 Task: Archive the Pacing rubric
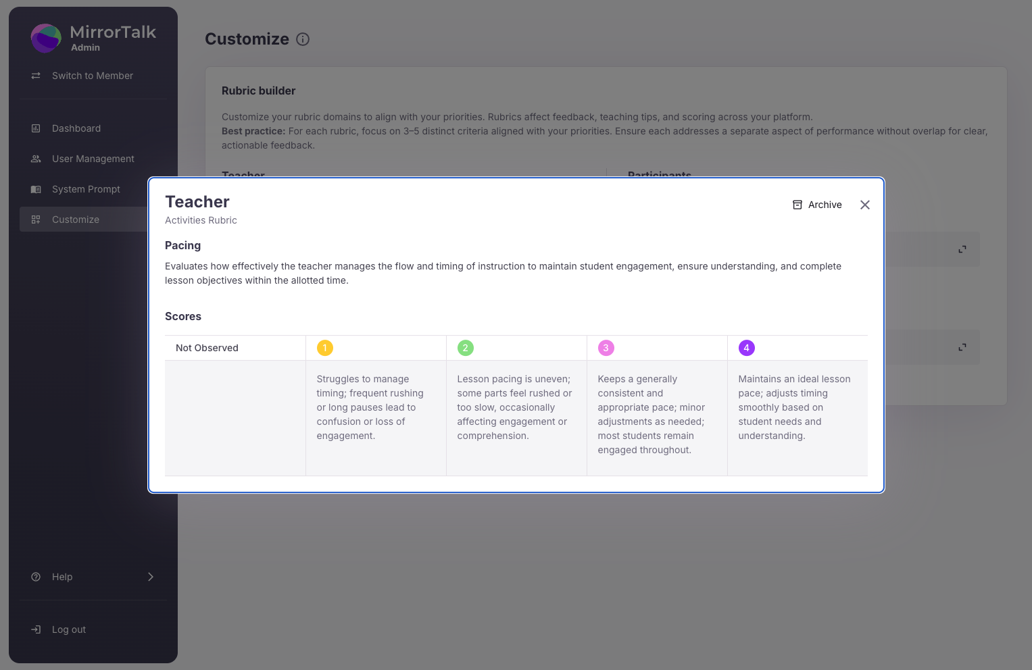pos(817,205)
